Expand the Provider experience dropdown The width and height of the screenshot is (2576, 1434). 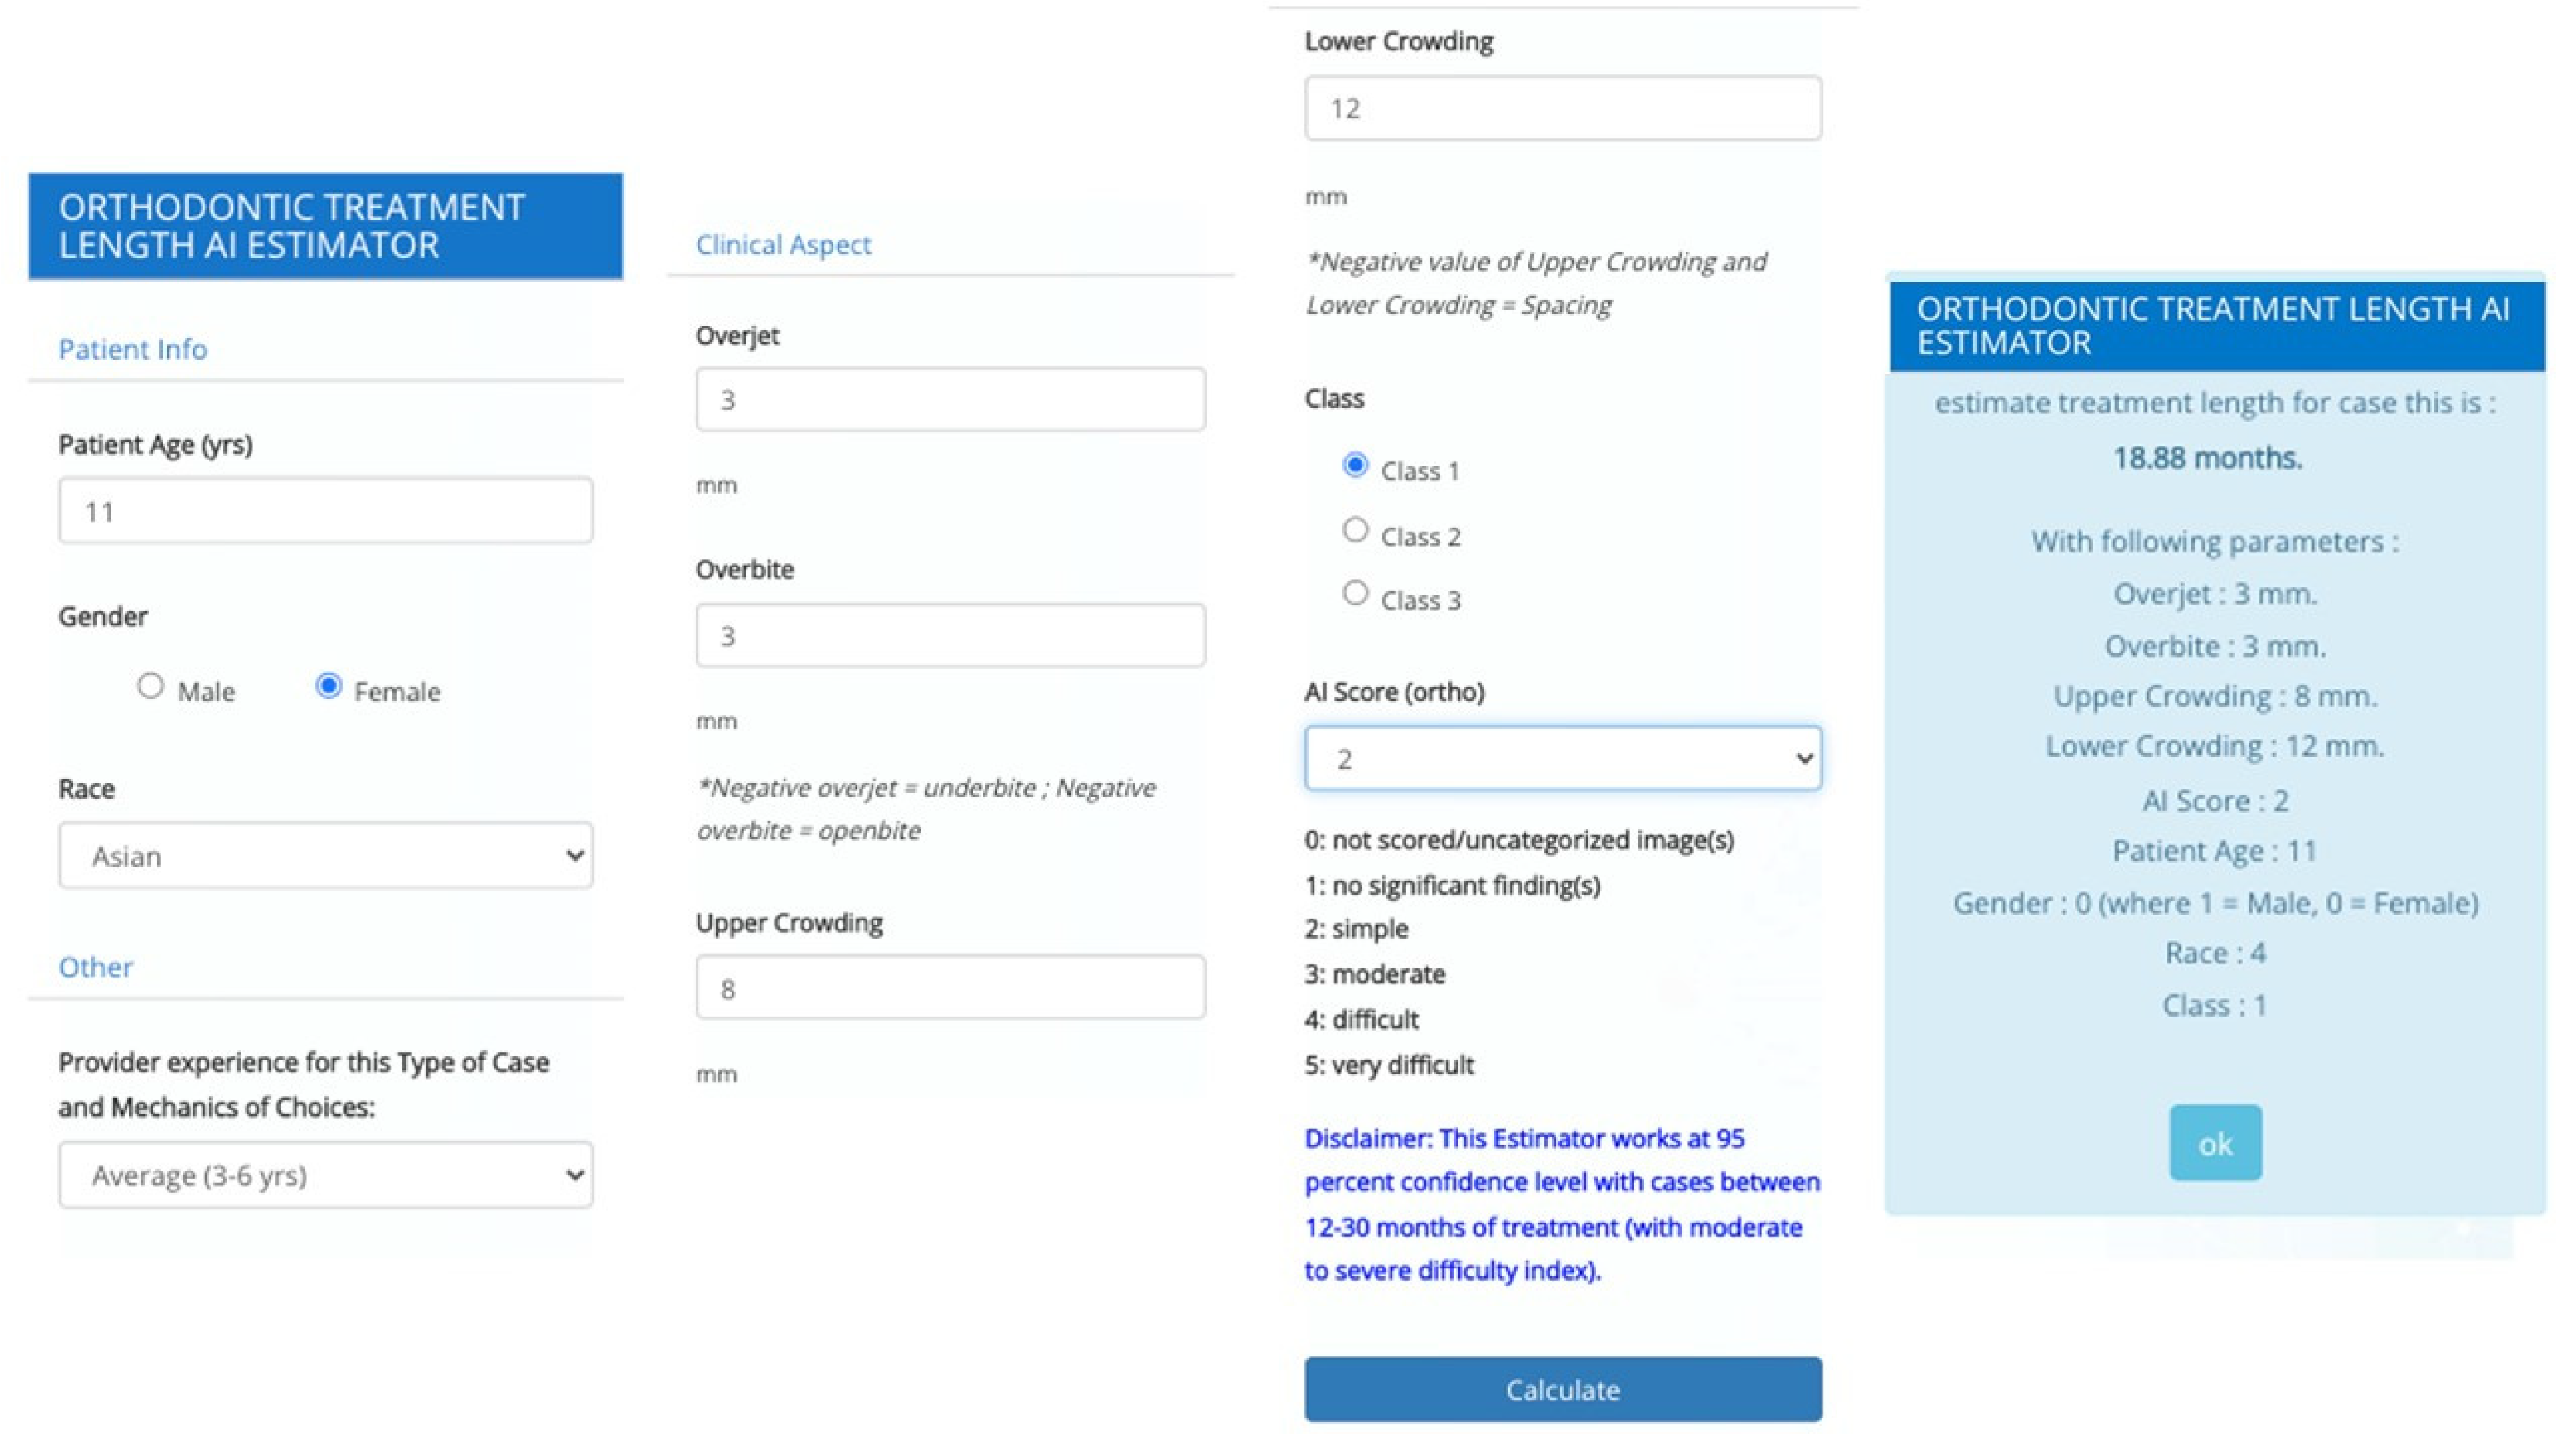pyautogui.click(x=325, y=1175)
